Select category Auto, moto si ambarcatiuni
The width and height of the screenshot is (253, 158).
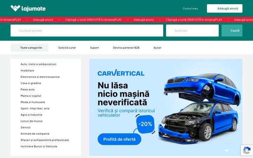[x=38, y=64]
